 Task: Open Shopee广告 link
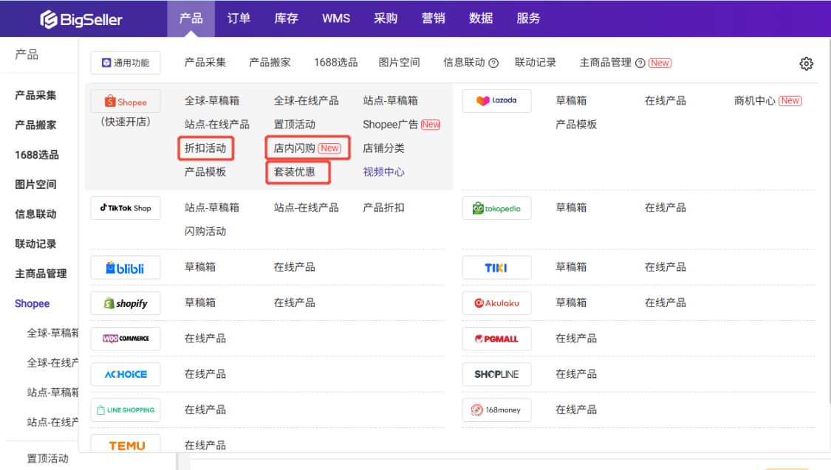(391, 125)
